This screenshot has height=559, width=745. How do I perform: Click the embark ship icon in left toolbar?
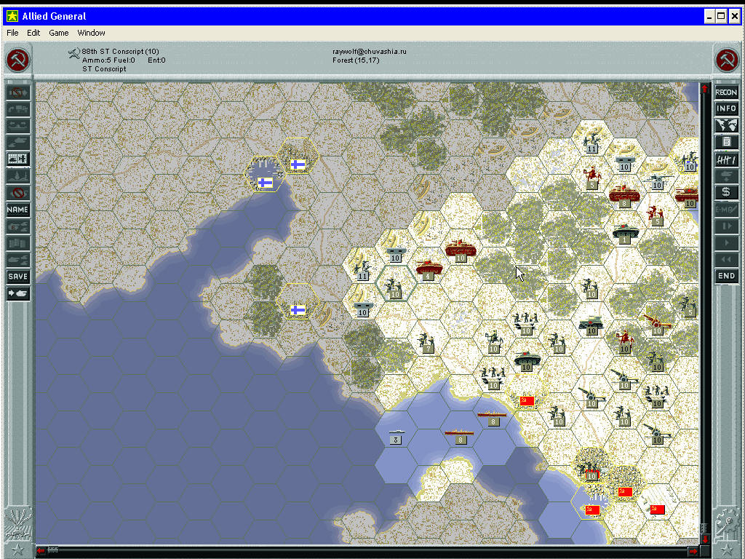[18, 126]
